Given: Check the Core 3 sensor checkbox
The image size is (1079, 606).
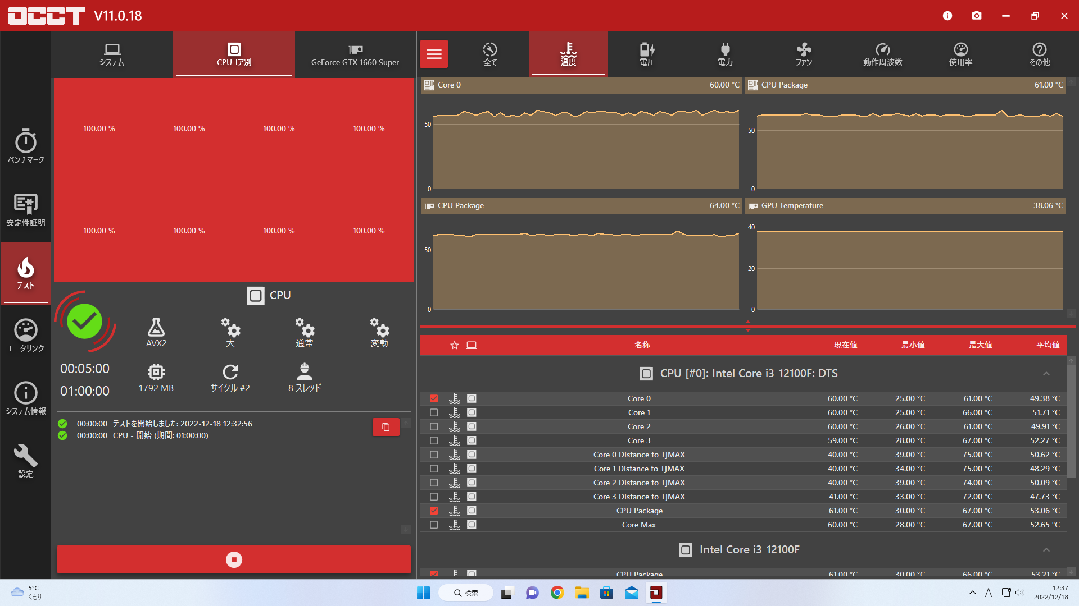Looking at the screenshot, I should 434,440.
